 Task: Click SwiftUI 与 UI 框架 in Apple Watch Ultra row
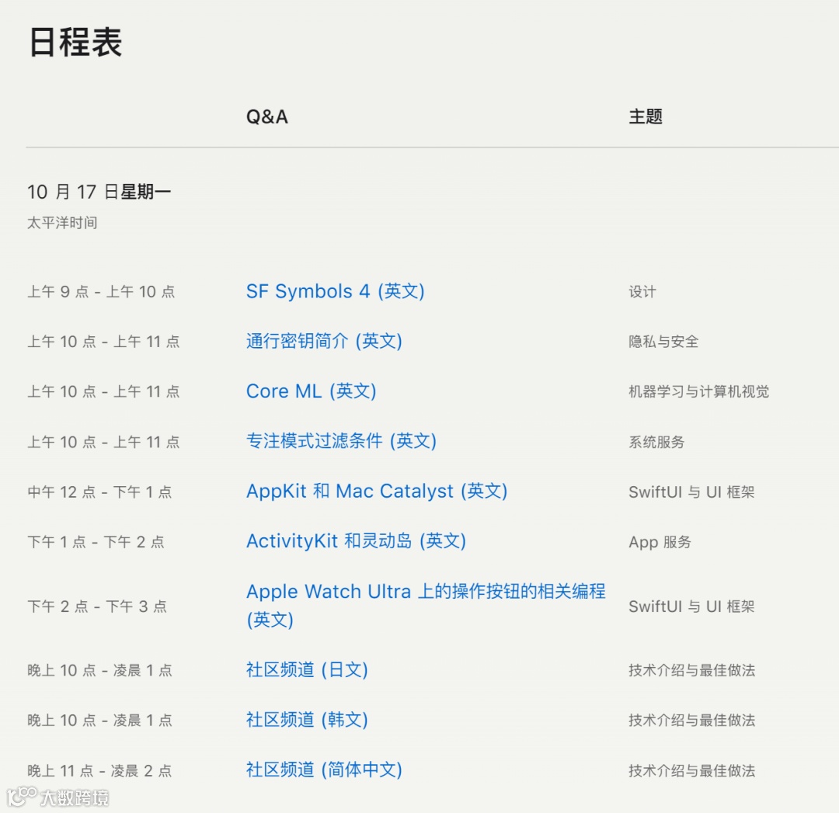(691, 606)
